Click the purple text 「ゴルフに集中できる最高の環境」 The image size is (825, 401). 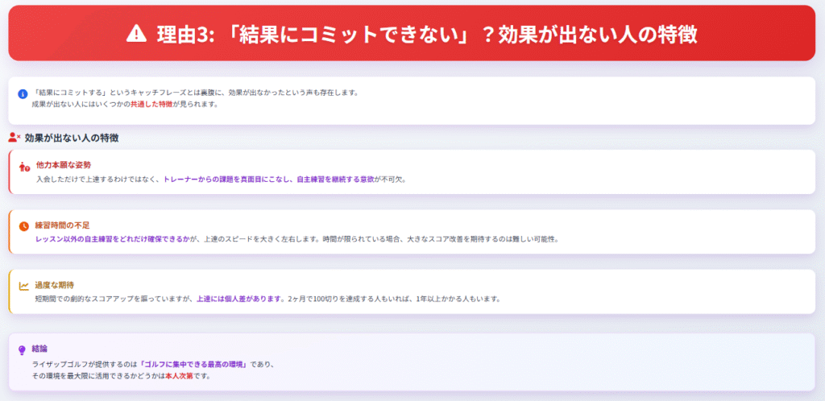click(195, 364)
